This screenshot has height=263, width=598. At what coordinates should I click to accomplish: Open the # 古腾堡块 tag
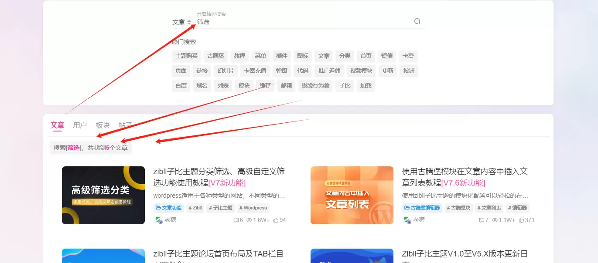click(458, 208)
